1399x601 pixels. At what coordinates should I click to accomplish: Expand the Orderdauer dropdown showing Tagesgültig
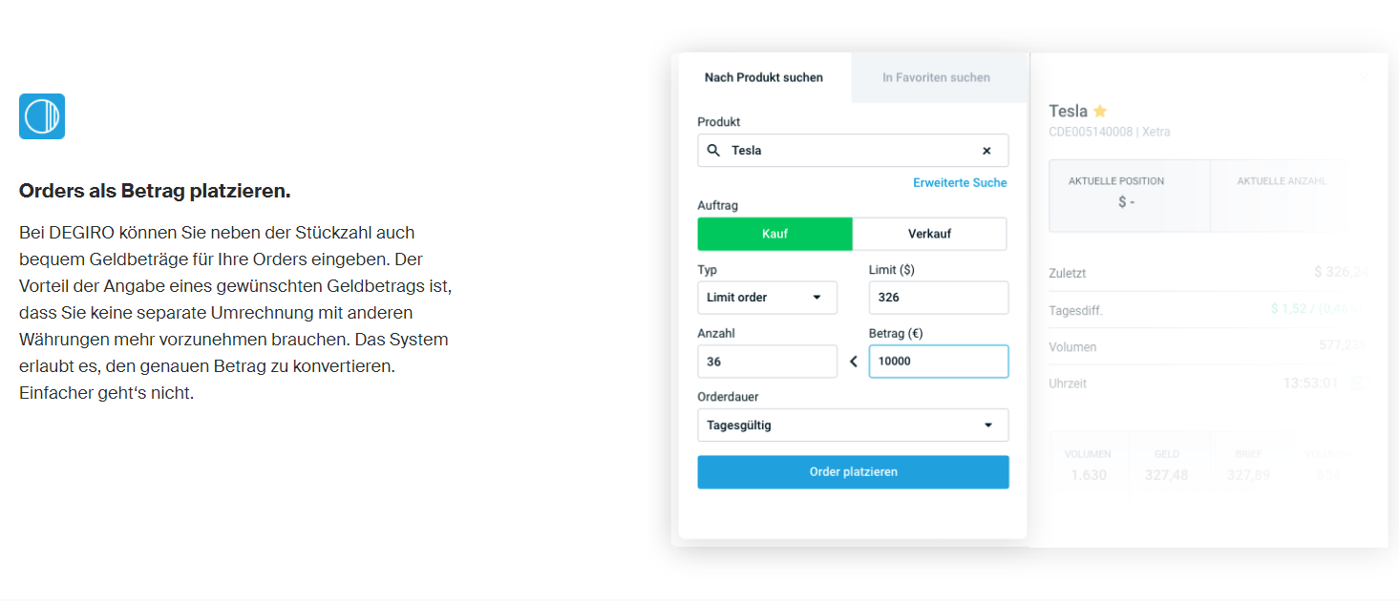point(853,425)
